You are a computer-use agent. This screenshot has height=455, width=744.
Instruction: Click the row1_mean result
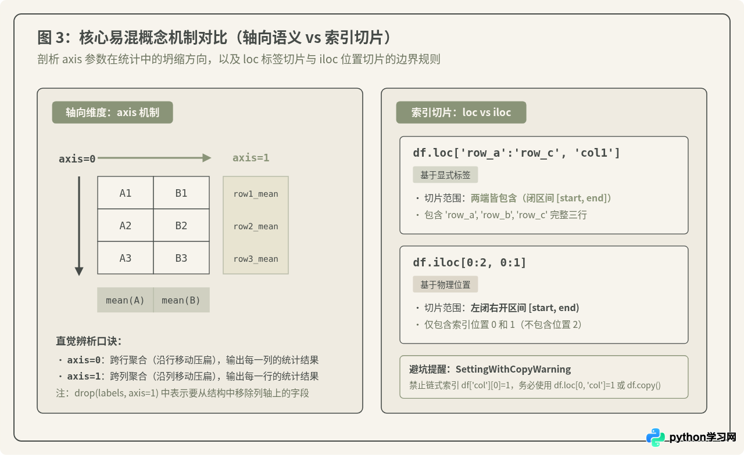coord(256,194)
